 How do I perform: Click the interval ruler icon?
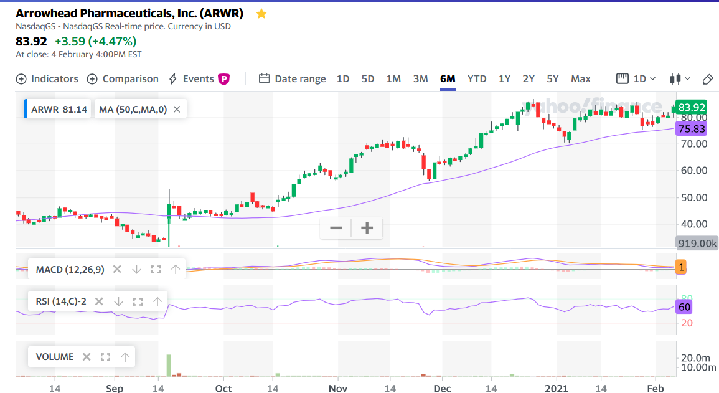(x=623, y=78)
